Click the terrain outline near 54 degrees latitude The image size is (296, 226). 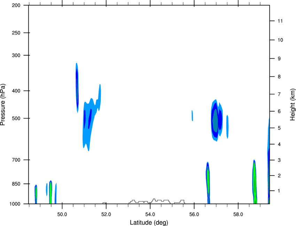157,201
